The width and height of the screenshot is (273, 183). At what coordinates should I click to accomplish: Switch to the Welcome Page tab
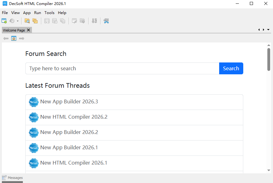[x=14, y=30]
